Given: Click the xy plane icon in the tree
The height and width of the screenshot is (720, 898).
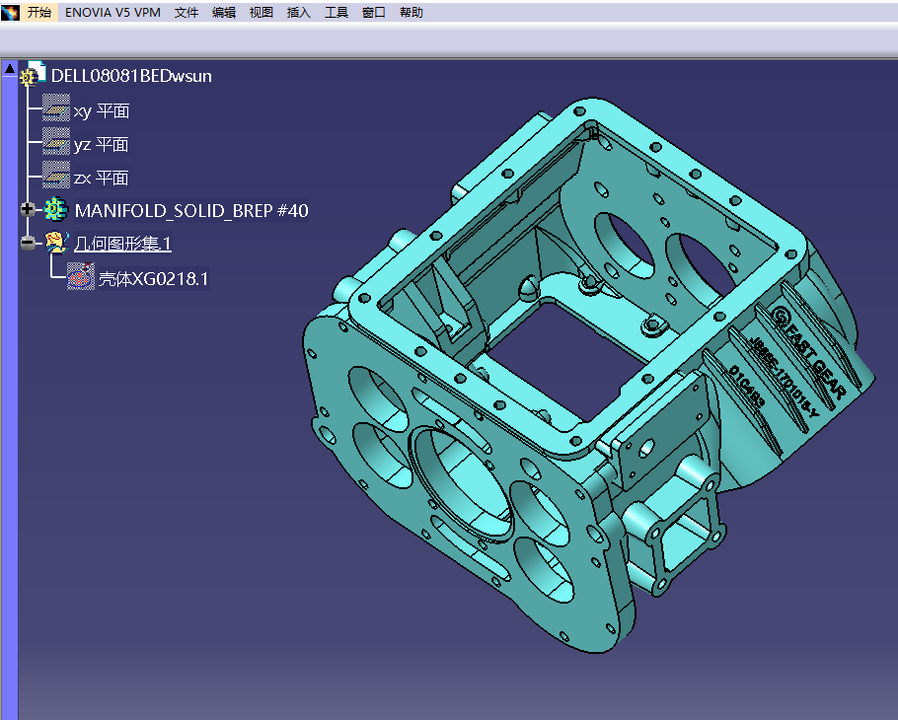Looking at the screenshot, I should pyautogui.click(x=56, y=110).
